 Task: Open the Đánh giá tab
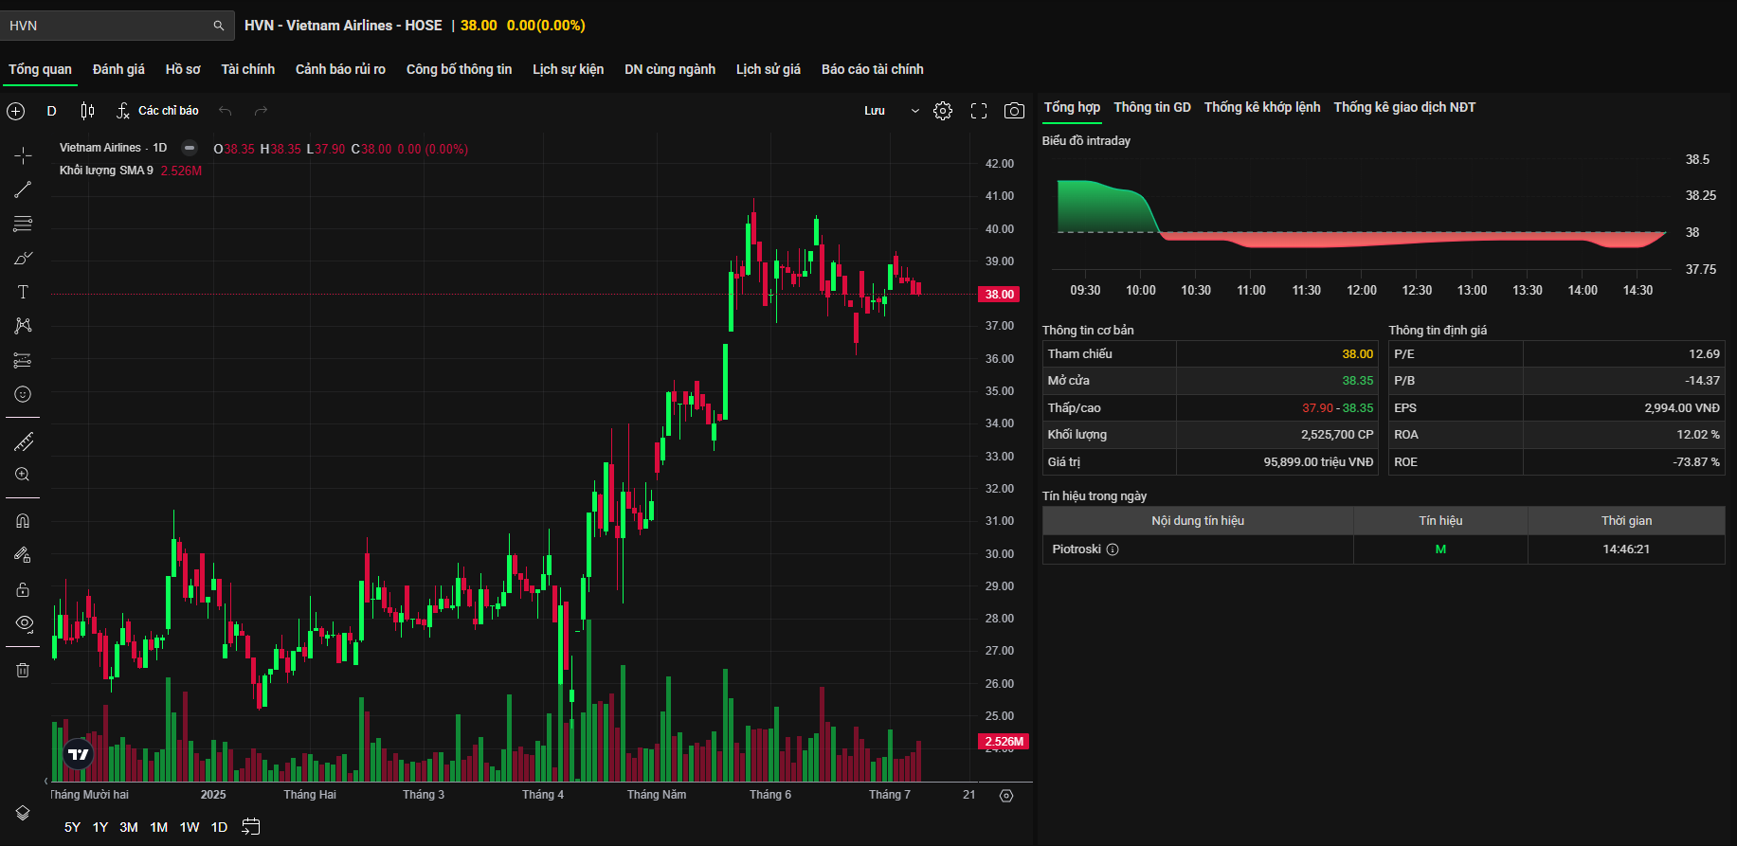click(x=118, y=69)
